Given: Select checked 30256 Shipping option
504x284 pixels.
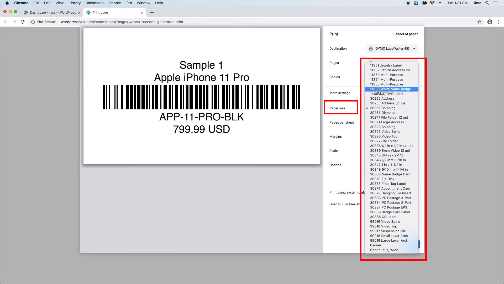Looking at the screenshot, I should click(391, 108).
